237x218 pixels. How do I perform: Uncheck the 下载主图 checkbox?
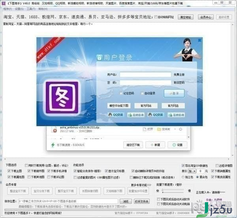(x=9, y=171)
